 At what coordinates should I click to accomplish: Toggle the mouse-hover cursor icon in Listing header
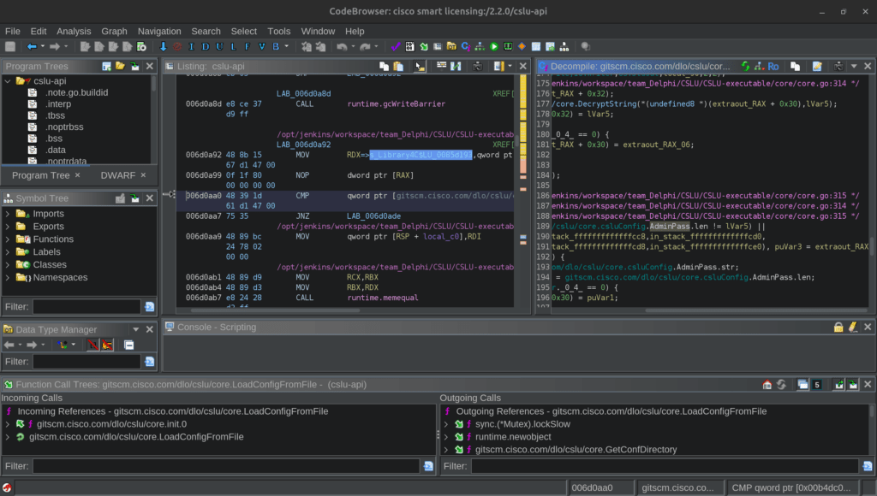pyautogui.click(x=420, y=67)
